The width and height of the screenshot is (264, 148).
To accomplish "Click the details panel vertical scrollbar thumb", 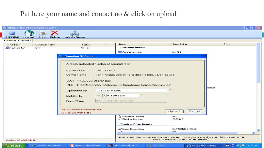I will 258,64.
